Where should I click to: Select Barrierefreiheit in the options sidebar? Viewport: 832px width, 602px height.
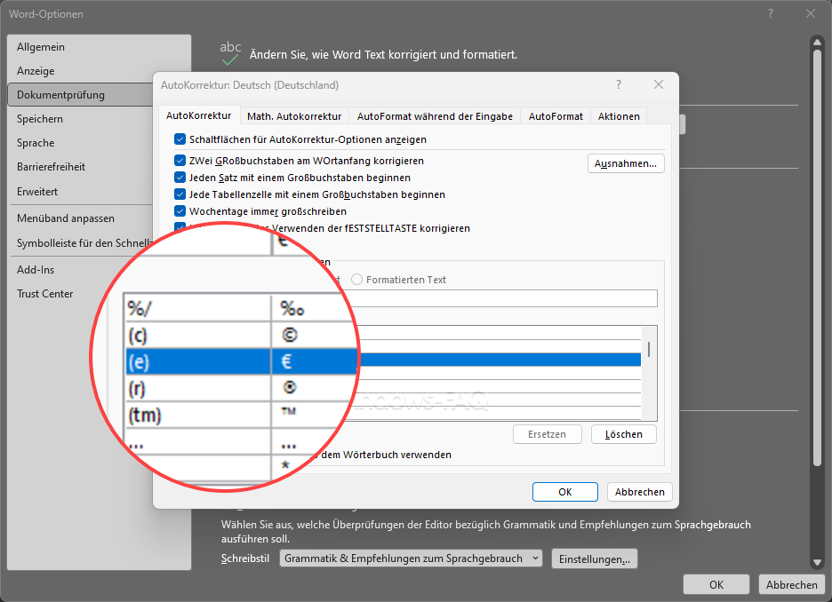click(x=80, y=166)
